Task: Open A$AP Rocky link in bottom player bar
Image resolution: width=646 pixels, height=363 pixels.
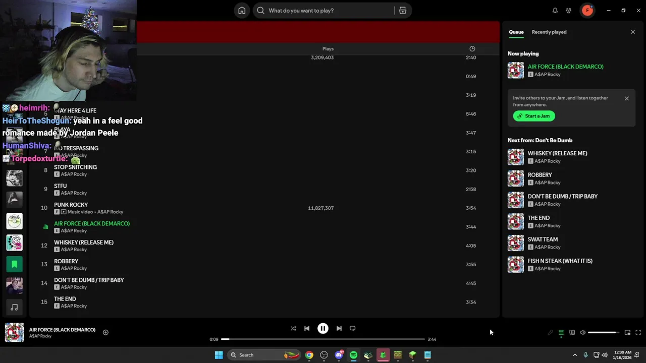Action: pos(40,336)
